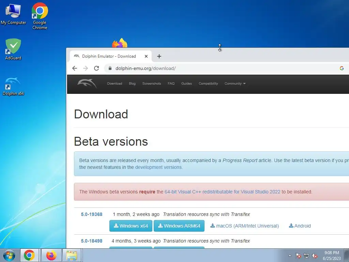349x262 pixels.
Task: Show hidden system tray icons
Action: 290,256
